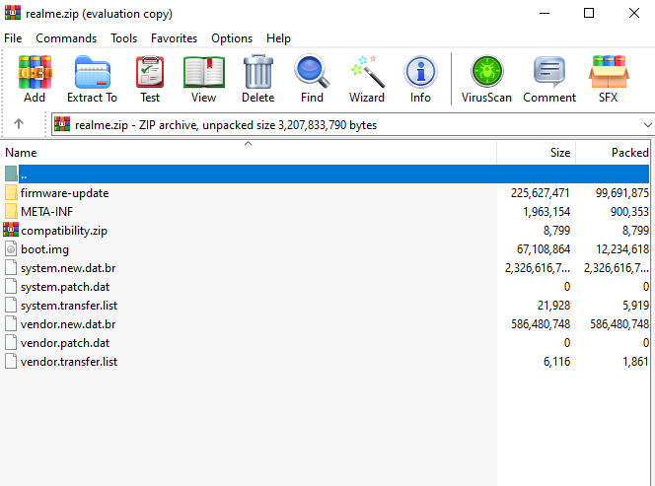Select the firmware-update folder name
This screenshot has height=486, width=655.
coord(65,193)
